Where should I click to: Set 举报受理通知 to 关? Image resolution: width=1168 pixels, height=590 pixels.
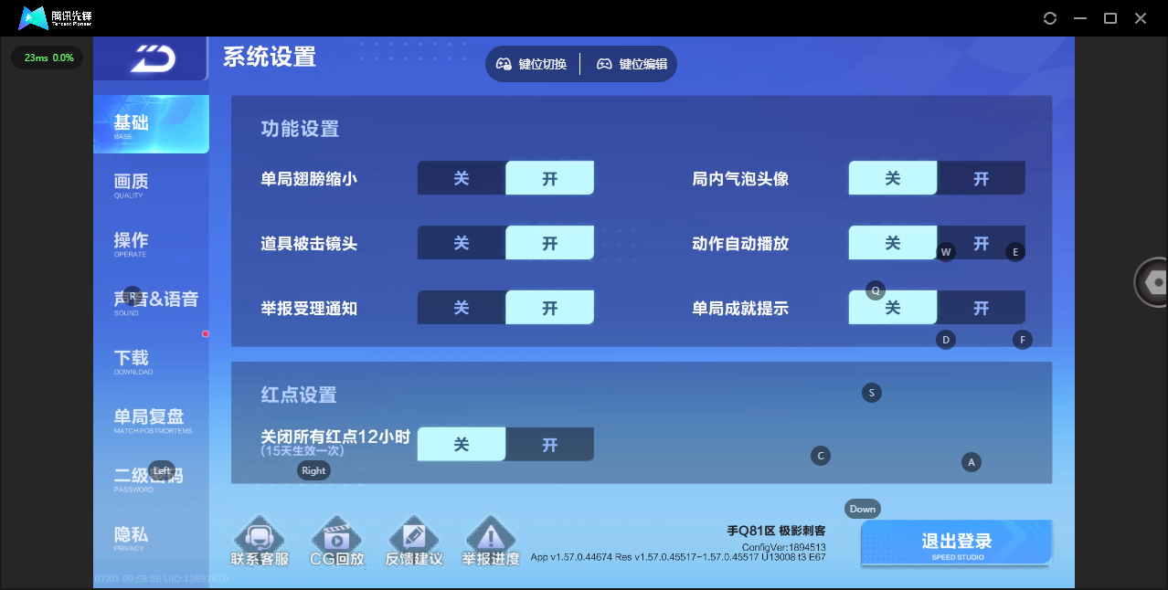(x=462, y=308)
